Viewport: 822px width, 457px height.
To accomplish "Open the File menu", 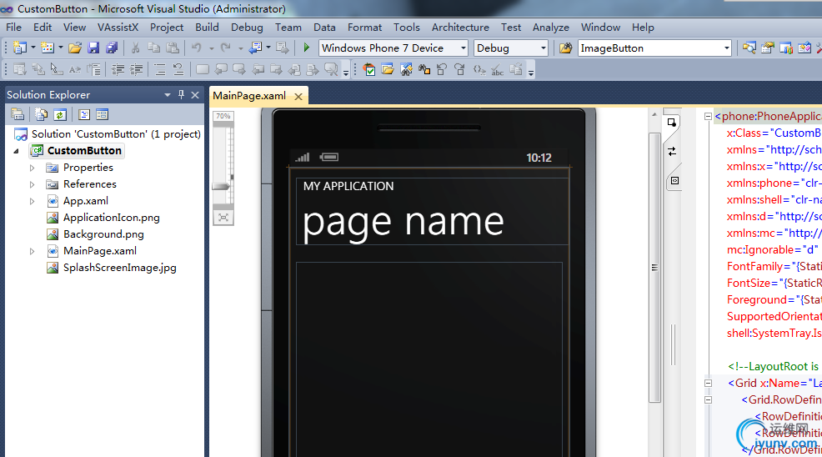I will pyautogui.click(x=13, y=28).
